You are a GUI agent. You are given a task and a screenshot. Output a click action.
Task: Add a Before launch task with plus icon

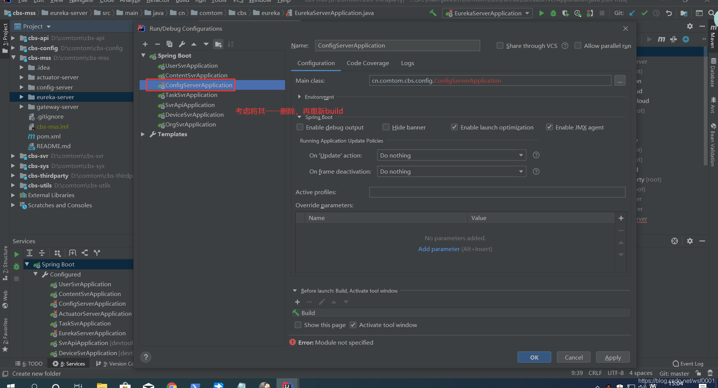point(297,302)
